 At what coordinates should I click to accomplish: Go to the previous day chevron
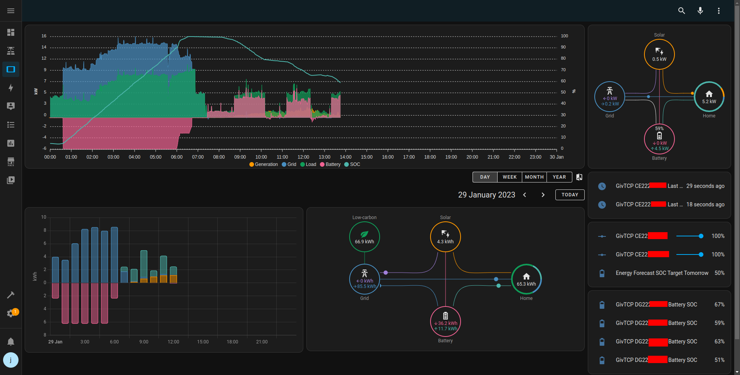pos(525,195)
